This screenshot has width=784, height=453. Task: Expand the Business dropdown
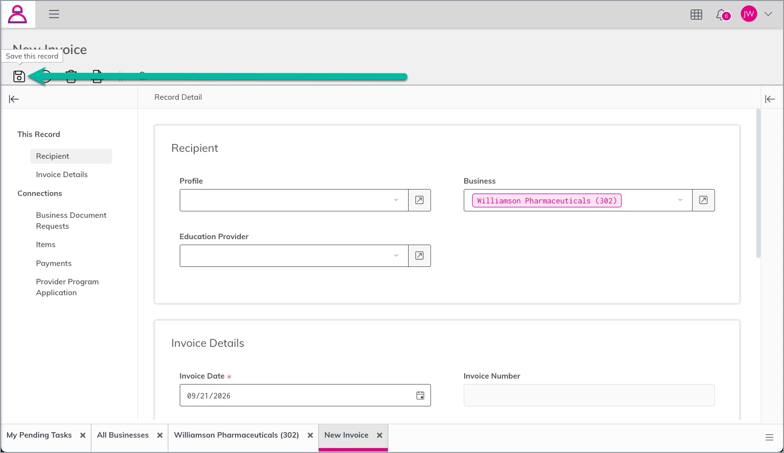point(680,200)
